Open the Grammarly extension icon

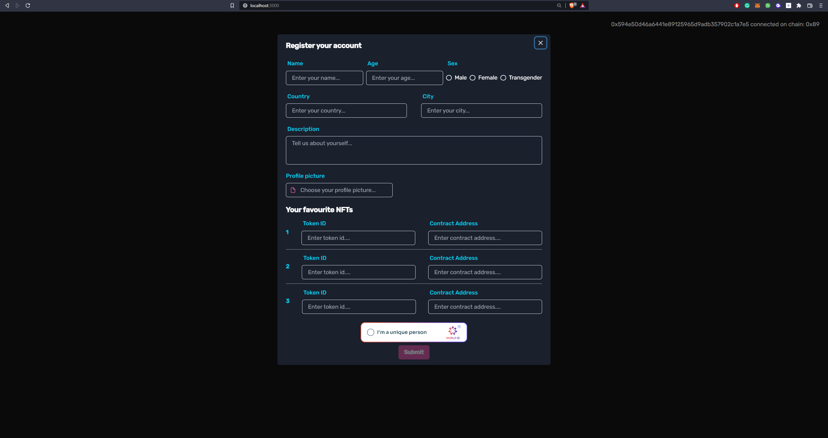[747, 5]
